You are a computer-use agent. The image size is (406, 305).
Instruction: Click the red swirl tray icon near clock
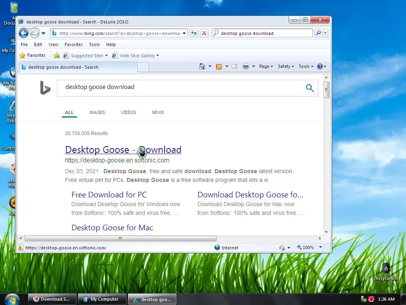coord(371,299)
